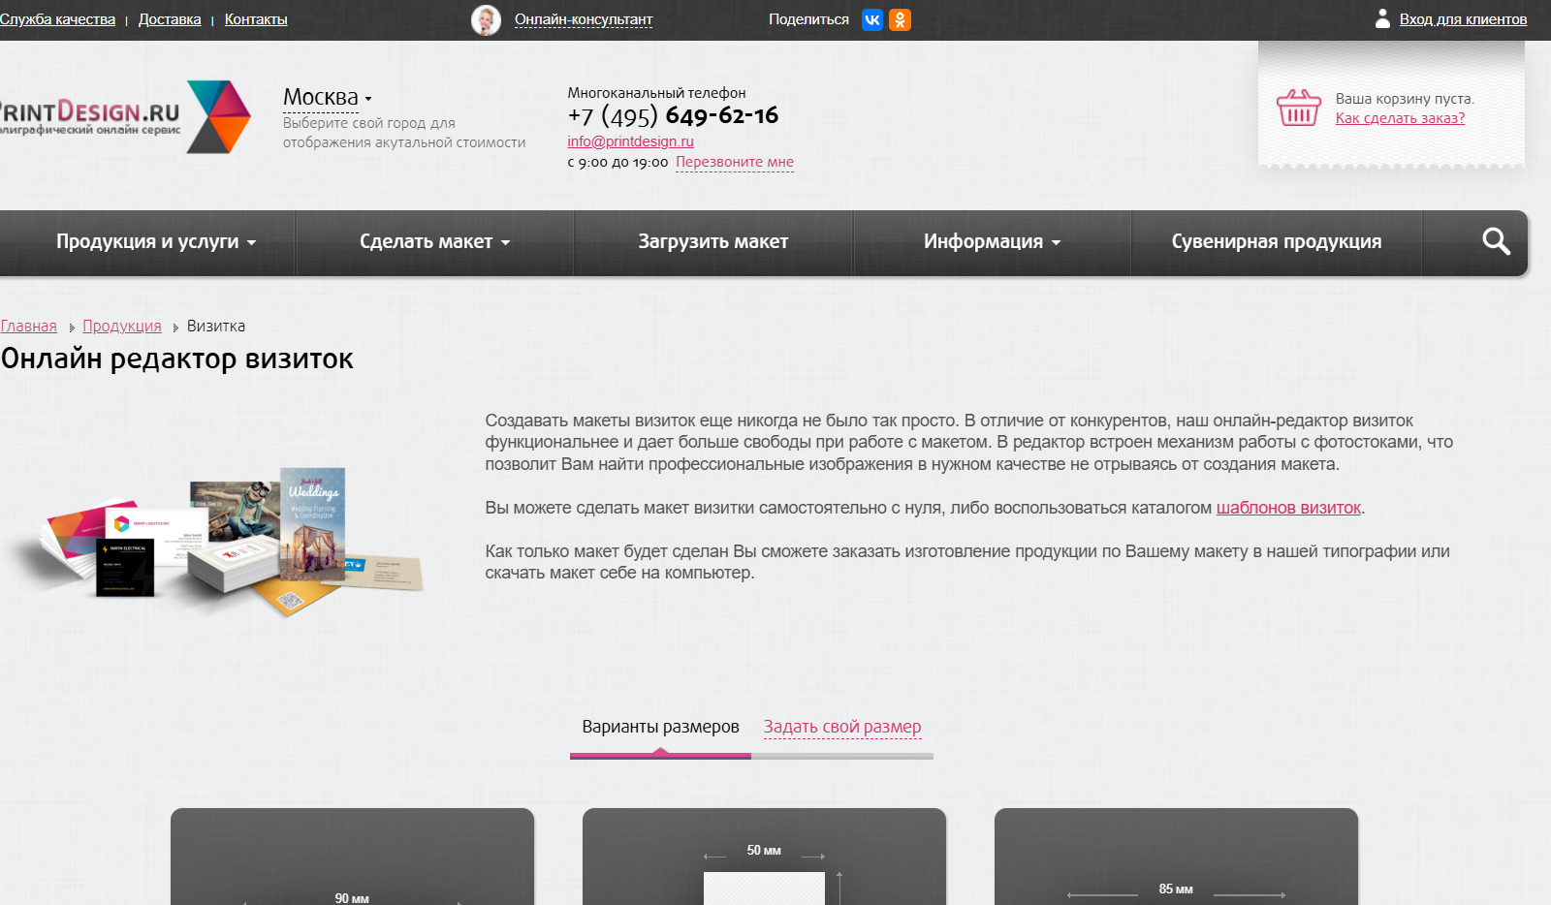Switch to the Задать свой размер tab

tap(842, 726)
